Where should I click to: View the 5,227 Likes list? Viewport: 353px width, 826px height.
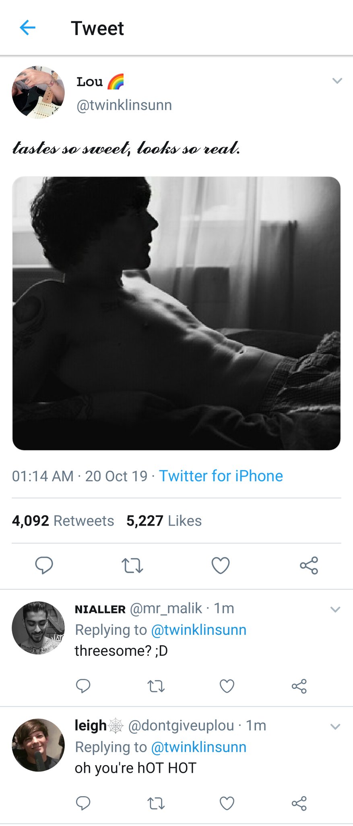164,521
